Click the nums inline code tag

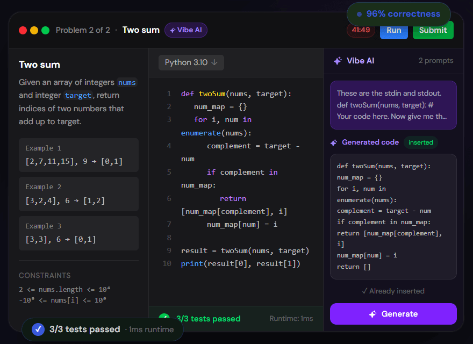click(x=127, y=83)
